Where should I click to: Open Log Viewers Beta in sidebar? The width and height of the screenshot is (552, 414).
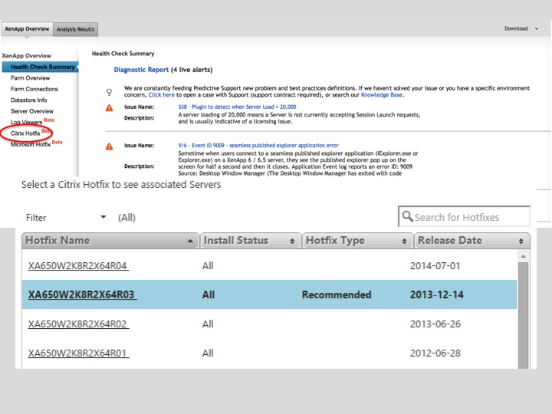click(x=32, y=122)
